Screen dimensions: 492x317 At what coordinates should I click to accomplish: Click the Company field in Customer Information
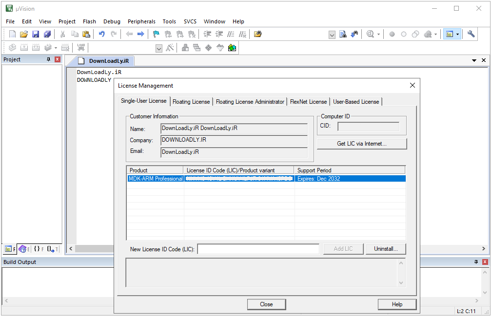tap(234, 140)
